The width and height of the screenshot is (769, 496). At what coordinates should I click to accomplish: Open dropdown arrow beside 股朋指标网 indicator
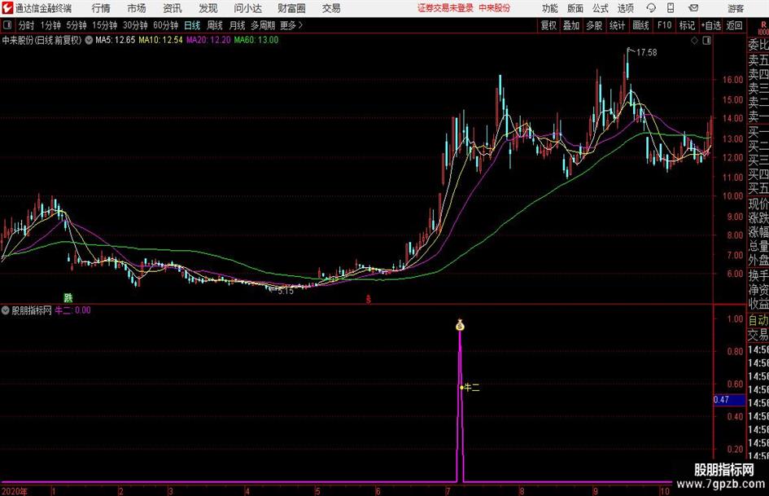tap(6, 310)
